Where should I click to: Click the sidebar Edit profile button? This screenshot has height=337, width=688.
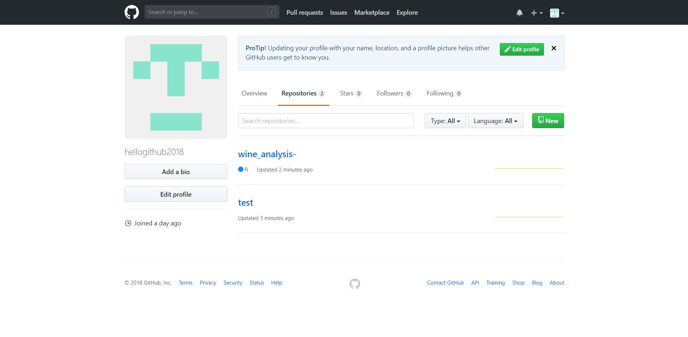click(x=176, y=194)
